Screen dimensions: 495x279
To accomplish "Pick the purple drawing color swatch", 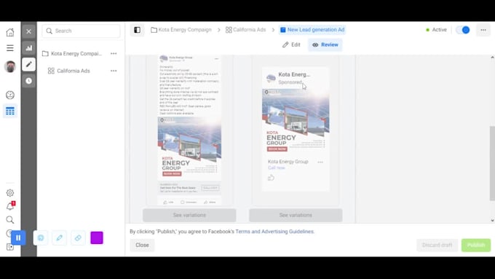I will [x=97, y=237].
